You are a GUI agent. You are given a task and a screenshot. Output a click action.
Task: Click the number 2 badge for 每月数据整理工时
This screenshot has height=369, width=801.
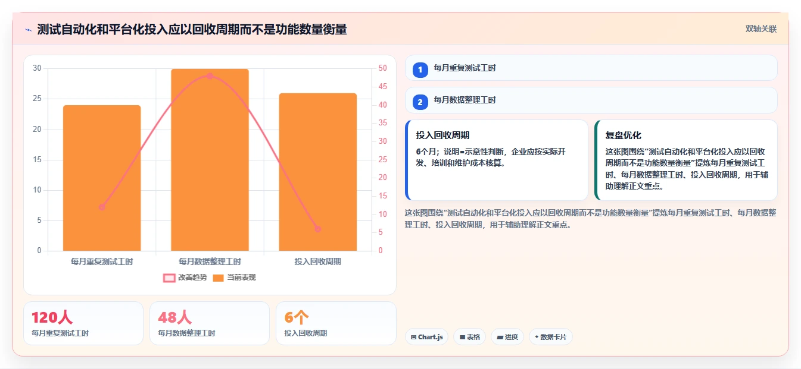[420, 102]
